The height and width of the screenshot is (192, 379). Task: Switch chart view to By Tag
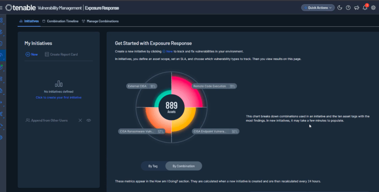pyautogui.click(x=153, y=166)
